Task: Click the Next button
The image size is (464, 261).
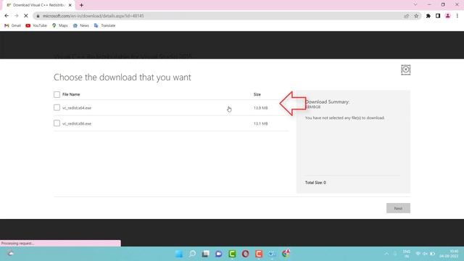Action: [398, 208]
